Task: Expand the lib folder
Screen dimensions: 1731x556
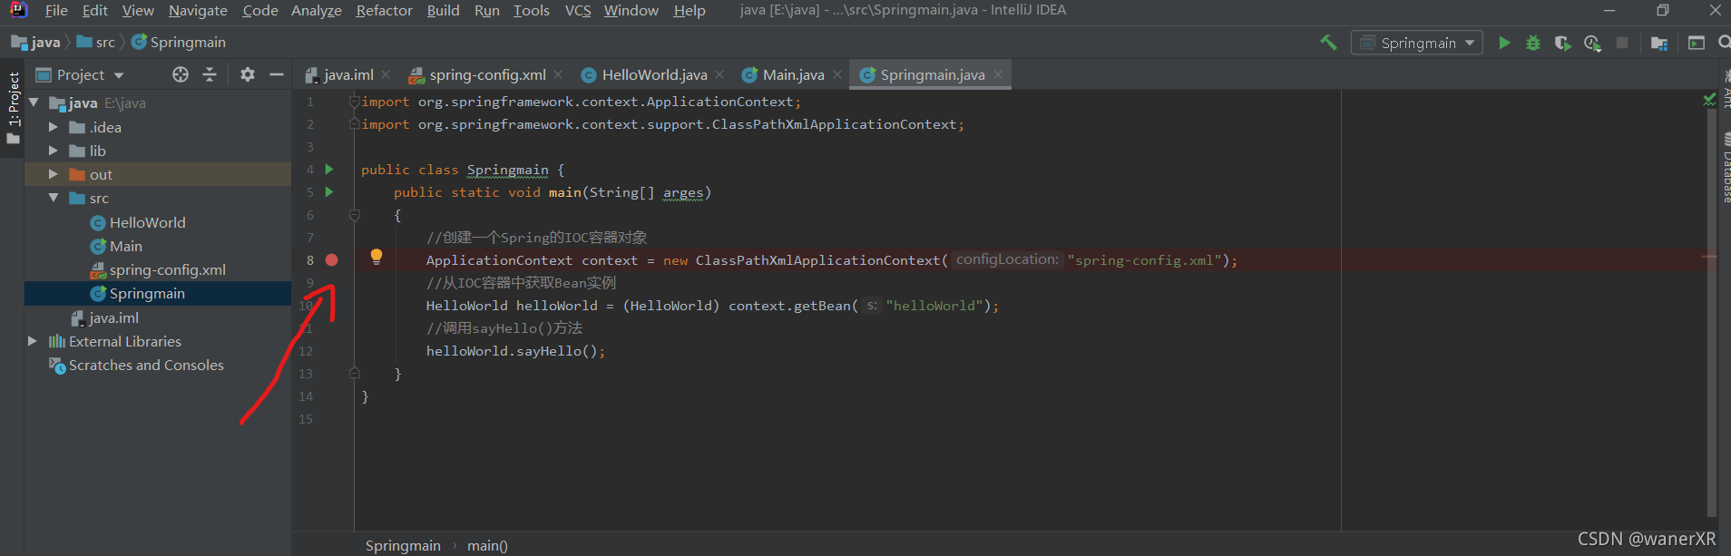Action: [x=53, y=151]
